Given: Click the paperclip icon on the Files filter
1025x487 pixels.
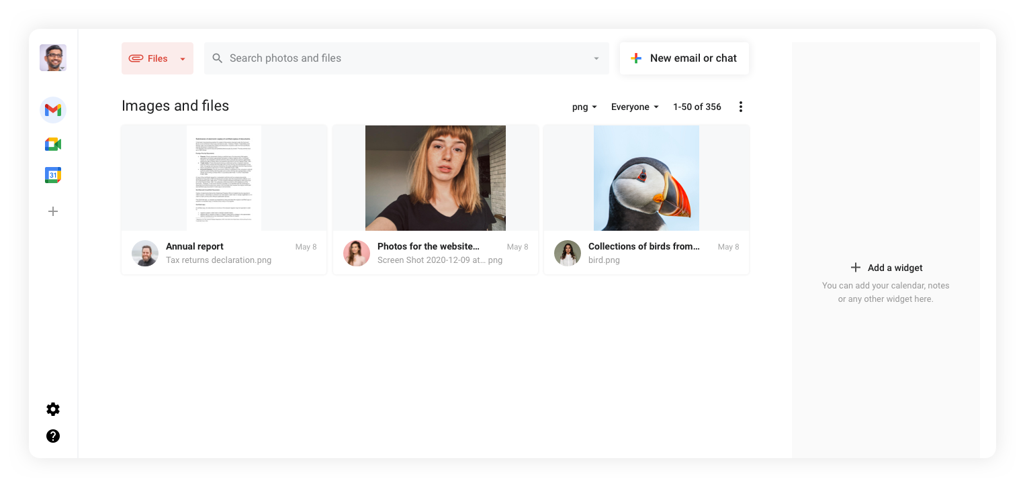Looking at the screenshot, I should point(136,58).
